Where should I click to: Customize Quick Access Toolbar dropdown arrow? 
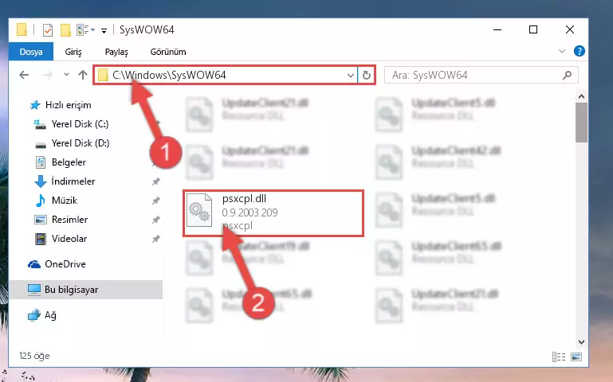104,30
